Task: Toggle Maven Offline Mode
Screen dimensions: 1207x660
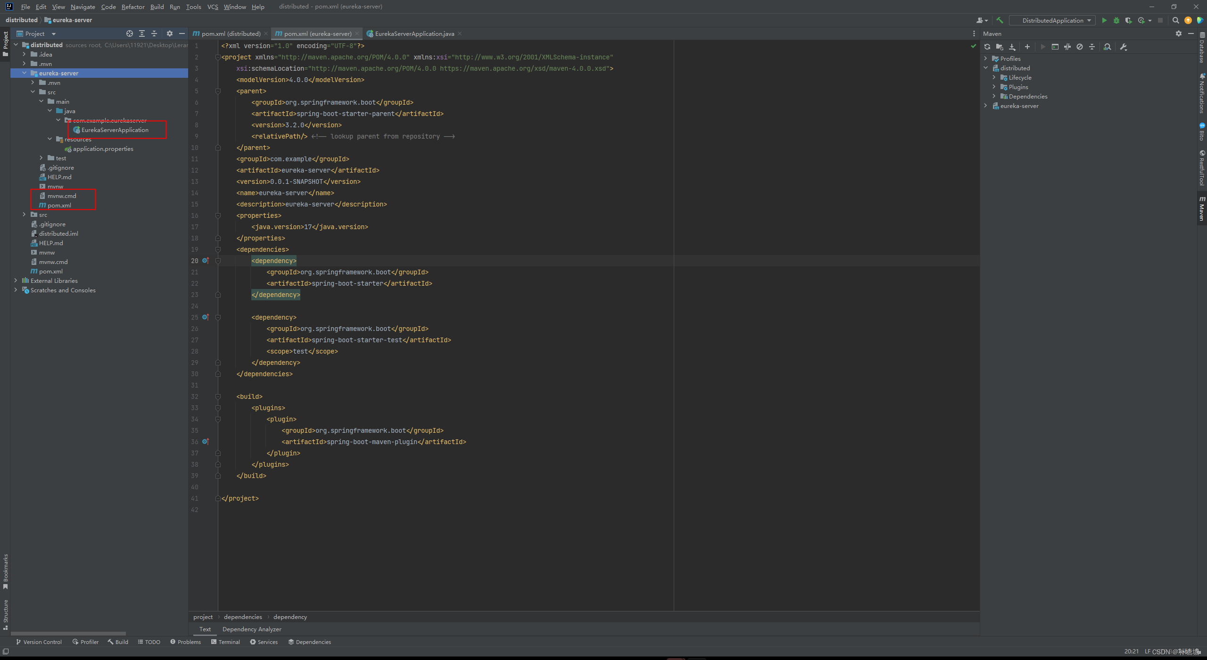Action: (1067, 47)
